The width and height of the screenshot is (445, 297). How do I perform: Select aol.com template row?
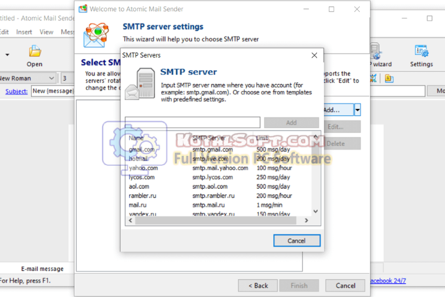click(219, 186)
